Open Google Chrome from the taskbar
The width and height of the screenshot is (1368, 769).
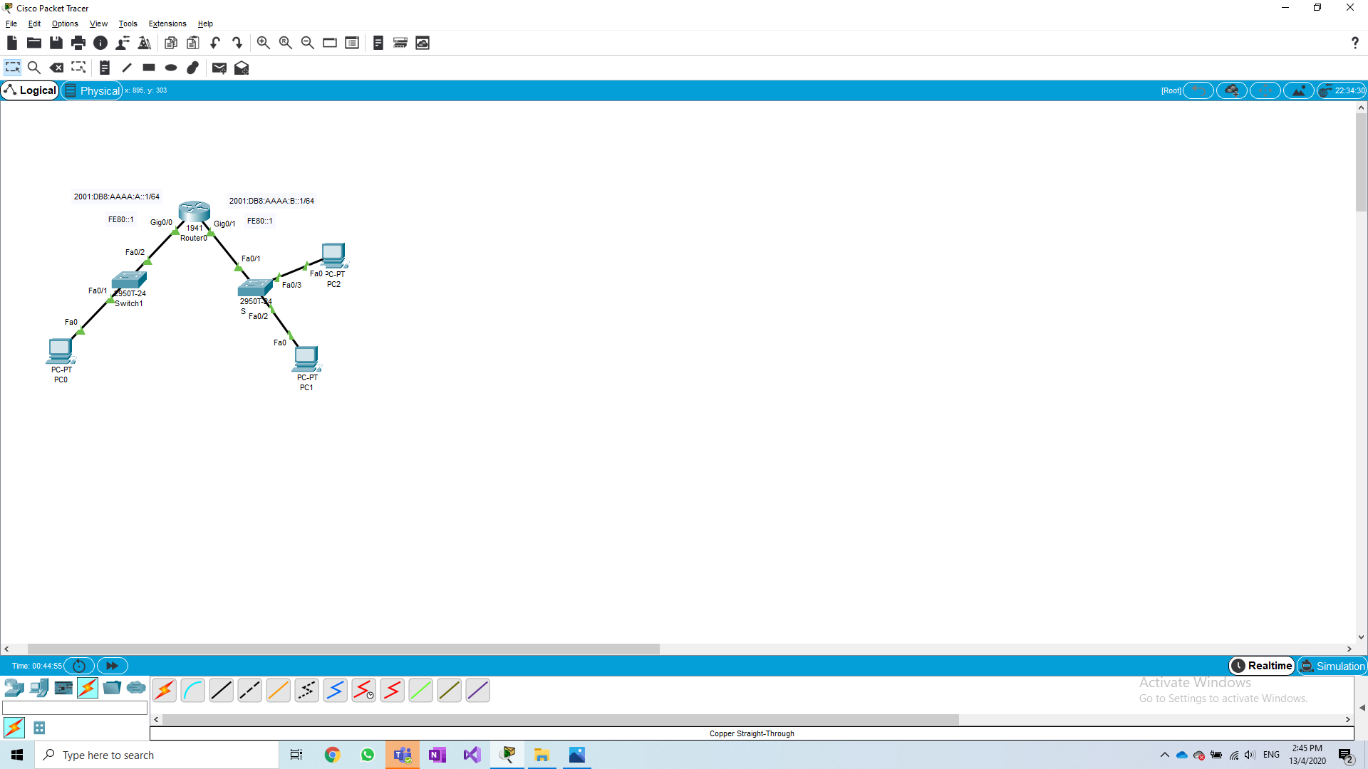click(x=333, y=755)
